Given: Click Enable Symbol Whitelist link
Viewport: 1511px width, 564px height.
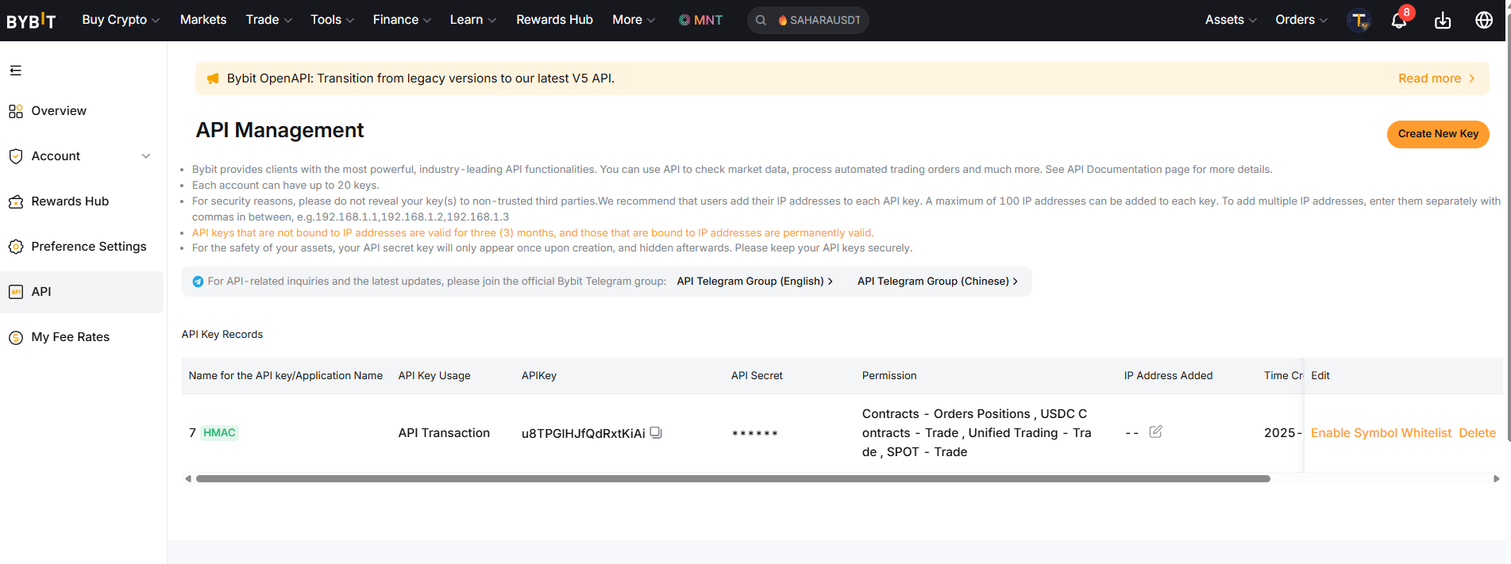Looking at the screenshot, I should point(1381,433).
